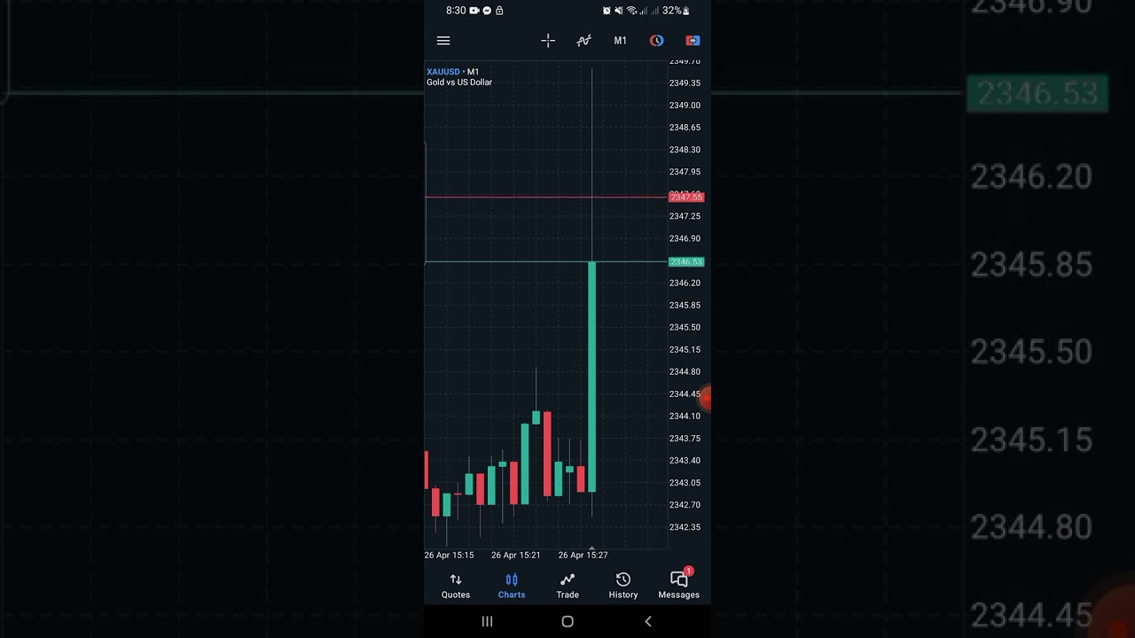Switch to the History tab

(623, 586)
